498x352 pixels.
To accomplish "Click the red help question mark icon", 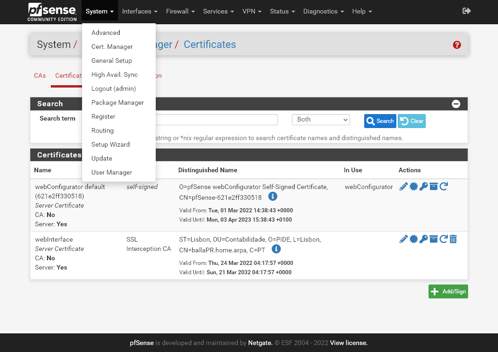I will pos(457,45).
